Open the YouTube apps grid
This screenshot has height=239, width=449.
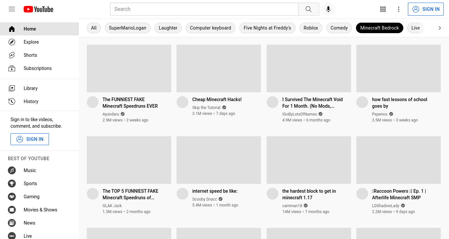[x=383, y=9]
